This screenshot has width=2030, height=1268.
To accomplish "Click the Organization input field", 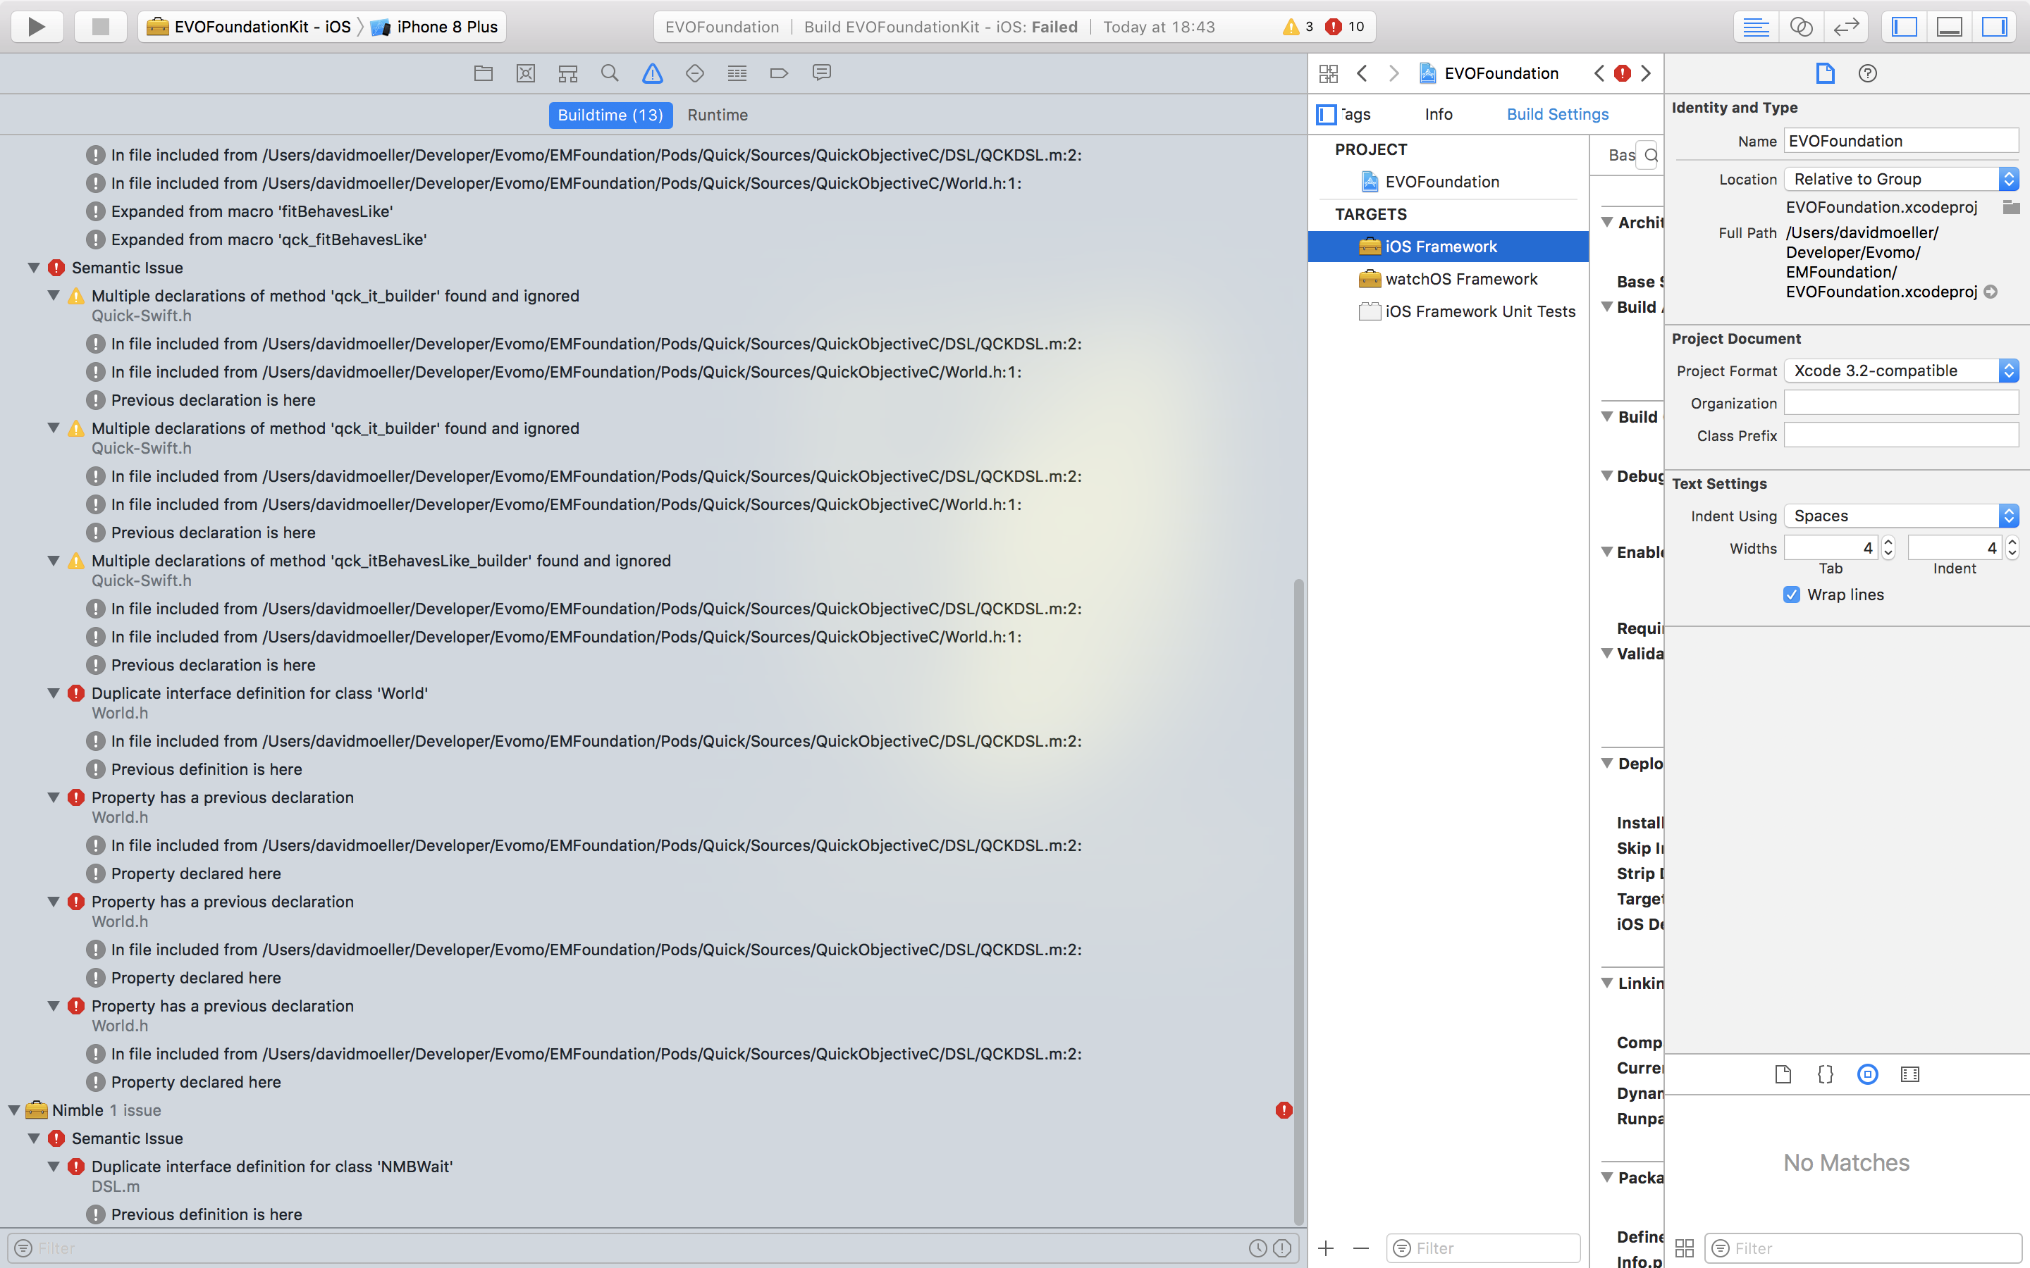I will (1901, 404).
